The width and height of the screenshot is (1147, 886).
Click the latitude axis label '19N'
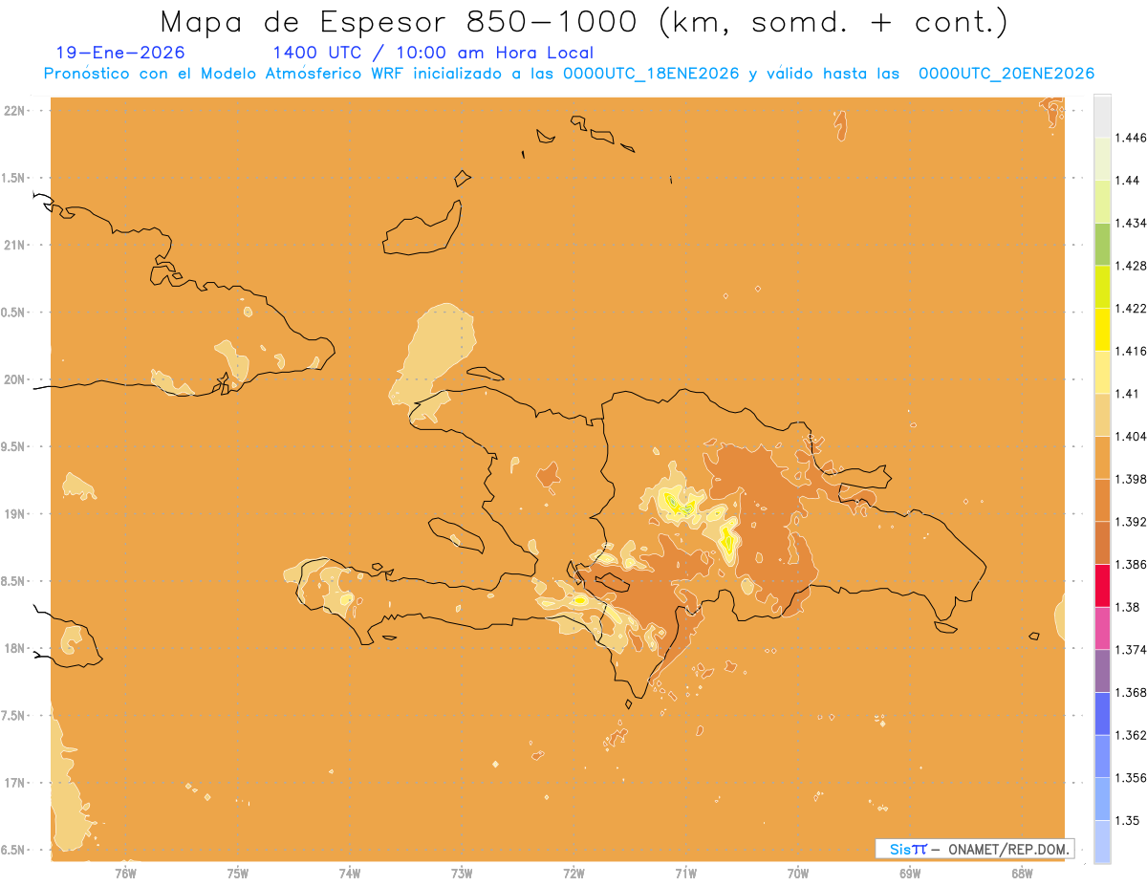[13, 514]
